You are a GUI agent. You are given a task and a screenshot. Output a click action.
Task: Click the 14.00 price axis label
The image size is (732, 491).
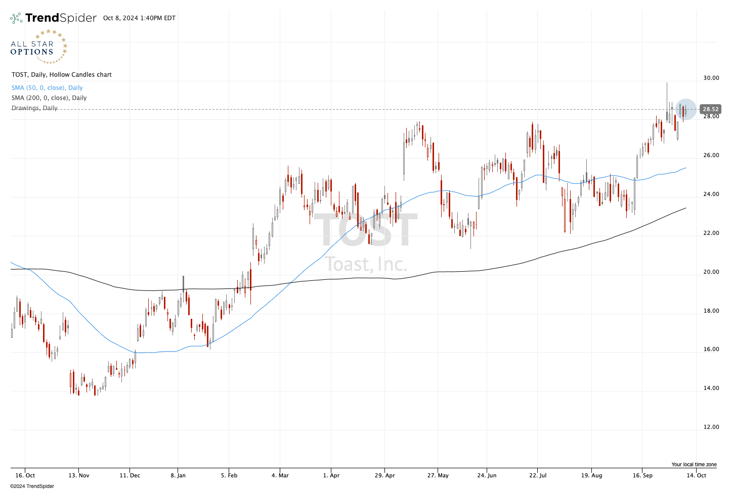coord(711,388)
